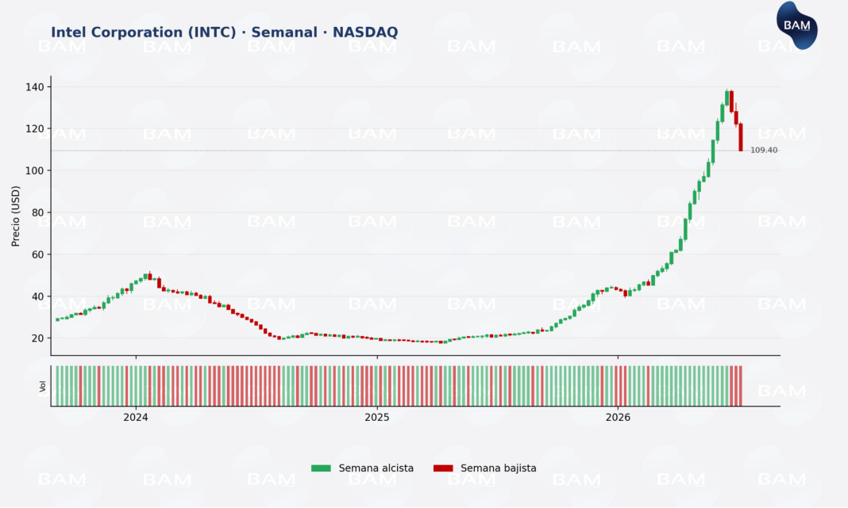The height and width of the screenshot is (508, 848).
Task: Click the last red candle ending at 109.40
Action: coord(740,137)
